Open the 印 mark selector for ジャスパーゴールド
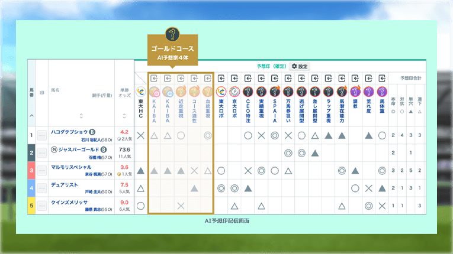Viewport: 453px width, 254px height. click(42, 153)
